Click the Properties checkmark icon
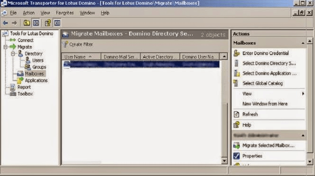Screen dimensions: 315x176 pyautogui.click(x=236, y=156)
